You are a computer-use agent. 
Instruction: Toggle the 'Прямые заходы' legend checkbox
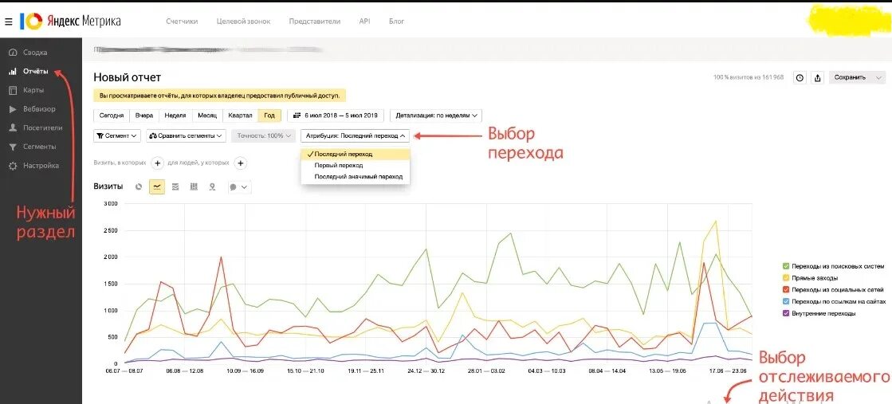pyautogui.click(x=786, y=277)
